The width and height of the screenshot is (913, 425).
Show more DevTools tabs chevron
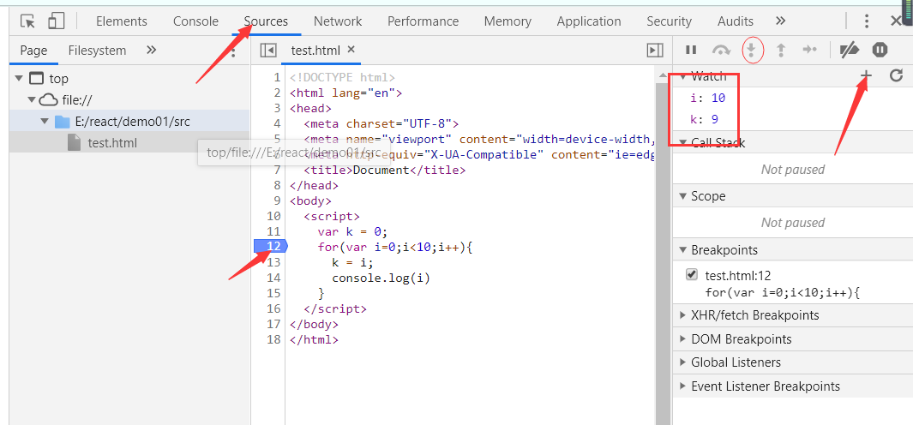[780, 21]
